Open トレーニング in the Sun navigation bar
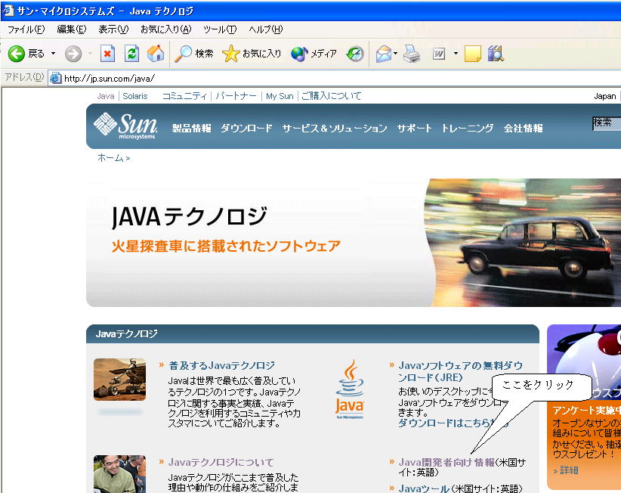This screenshot has height=493, width=621. click(x=468, y=128)
